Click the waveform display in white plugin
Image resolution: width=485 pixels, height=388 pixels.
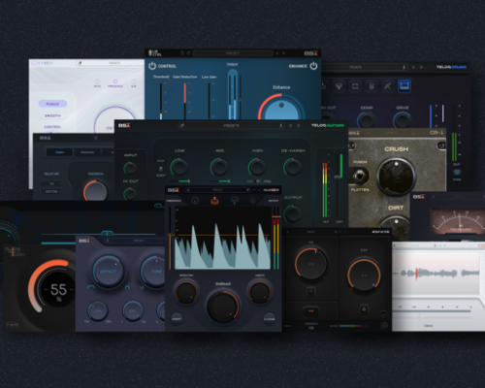tap(436, 274)
